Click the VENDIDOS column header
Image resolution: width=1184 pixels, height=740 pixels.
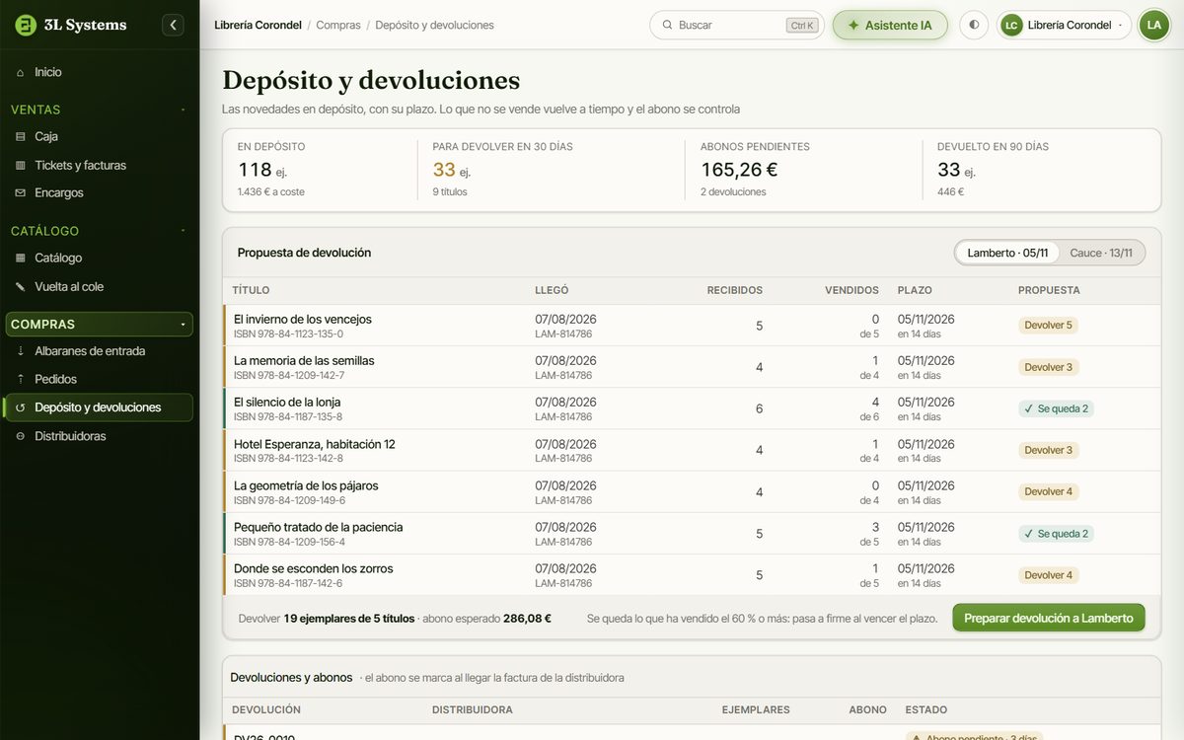click(x=851, y=290)
